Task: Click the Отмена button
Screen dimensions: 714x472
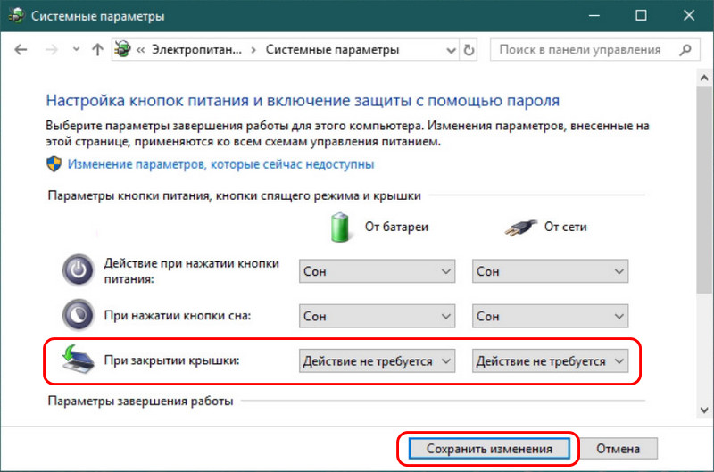Action: point(618,449)
